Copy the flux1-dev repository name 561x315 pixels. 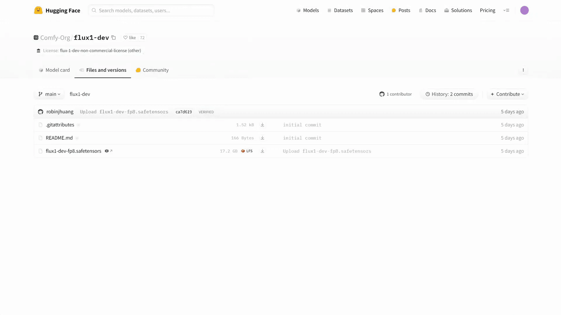tap(113, 38)
